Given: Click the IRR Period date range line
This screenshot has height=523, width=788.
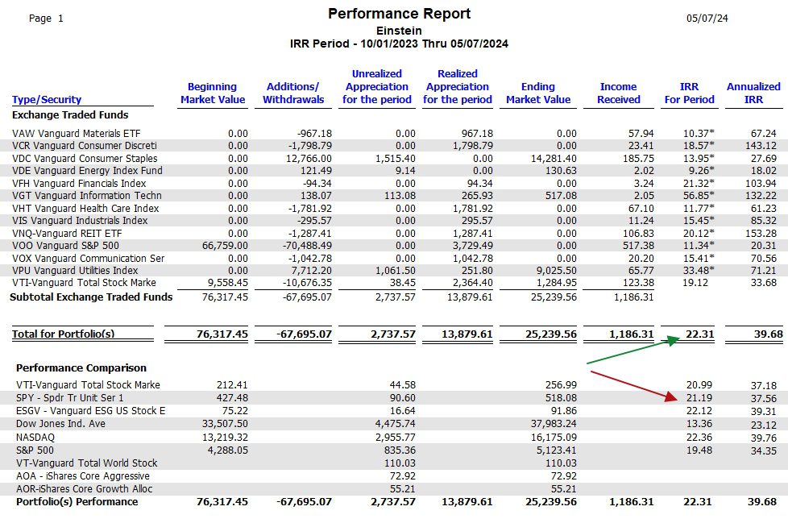Looking at the screenshot, I should (x=399, y=44).
